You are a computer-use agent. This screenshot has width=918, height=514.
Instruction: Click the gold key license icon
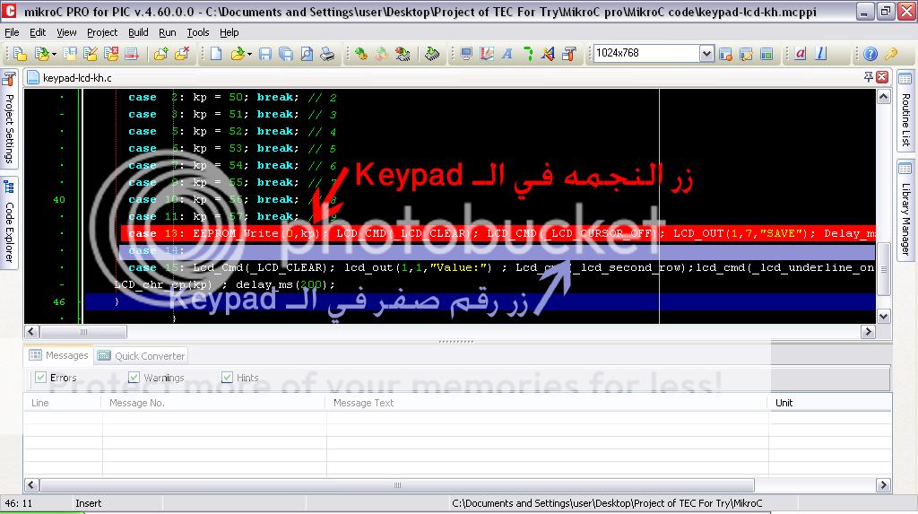[892, 54]
